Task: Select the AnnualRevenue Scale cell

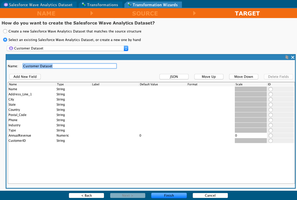Action: (x=250, y=136)
